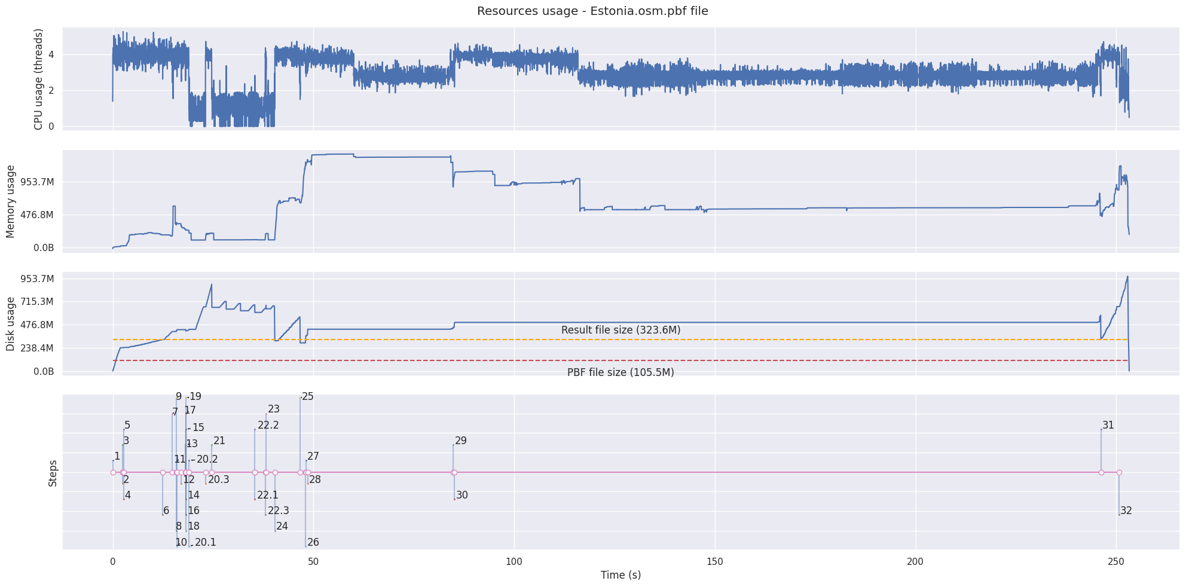1186x587 pixels.
Task: Click the step label "20.1"
Action: coord(206,543)
